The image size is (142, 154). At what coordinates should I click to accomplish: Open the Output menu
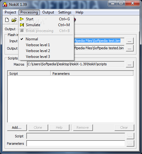(48, 12)
